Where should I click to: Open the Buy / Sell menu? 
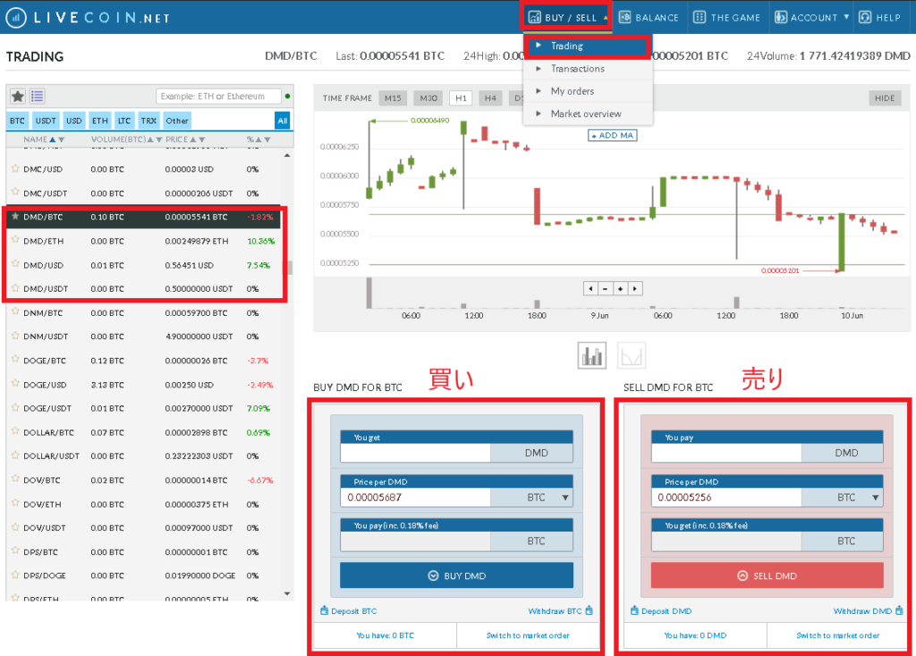click(565, 18)
